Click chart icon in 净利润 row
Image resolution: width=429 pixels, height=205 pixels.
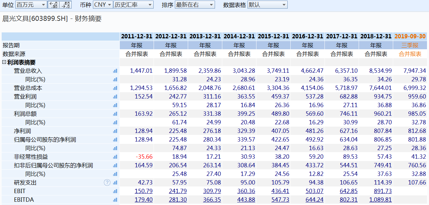[115, 131]
